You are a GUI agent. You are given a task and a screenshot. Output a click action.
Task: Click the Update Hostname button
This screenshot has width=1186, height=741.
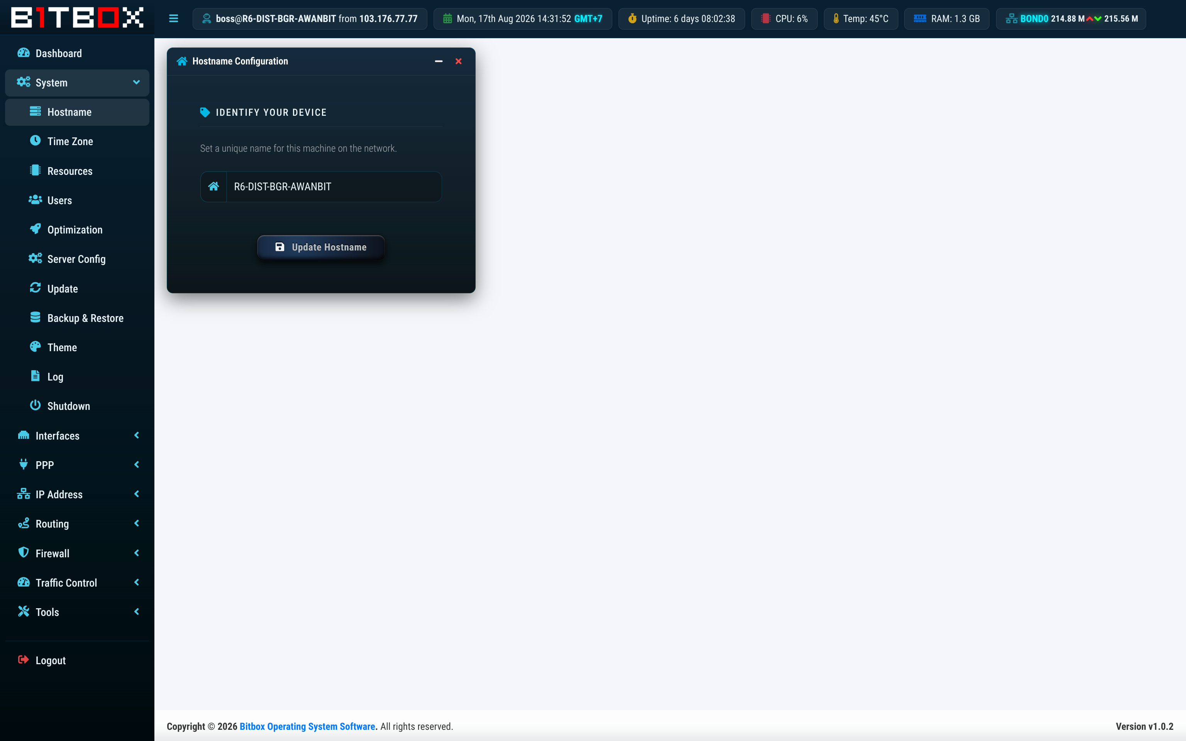[321, 247]
